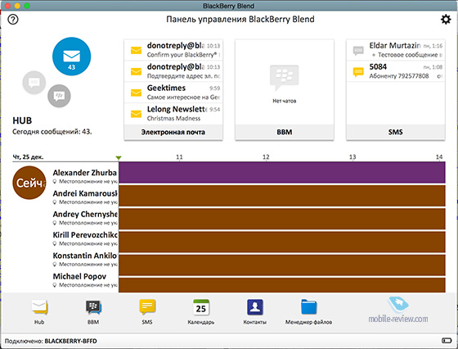Click brown event bar in Michael Popov row
The height and width of the screenshot is (349, 458).
pyautogui.click(x=282, y=285)
